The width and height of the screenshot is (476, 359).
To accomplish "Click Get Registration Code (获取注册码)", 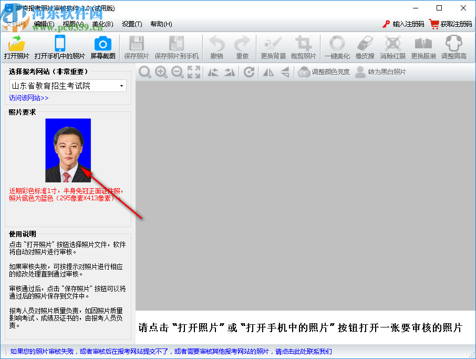I will [450, 24].
